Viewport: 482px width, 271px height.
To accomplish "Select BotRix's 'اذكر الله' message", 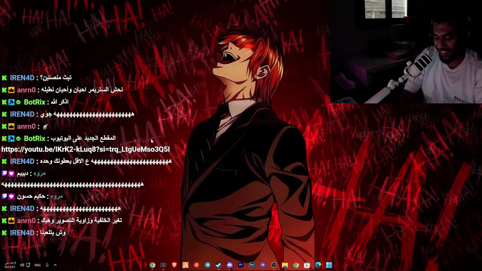I will point(60,102).
